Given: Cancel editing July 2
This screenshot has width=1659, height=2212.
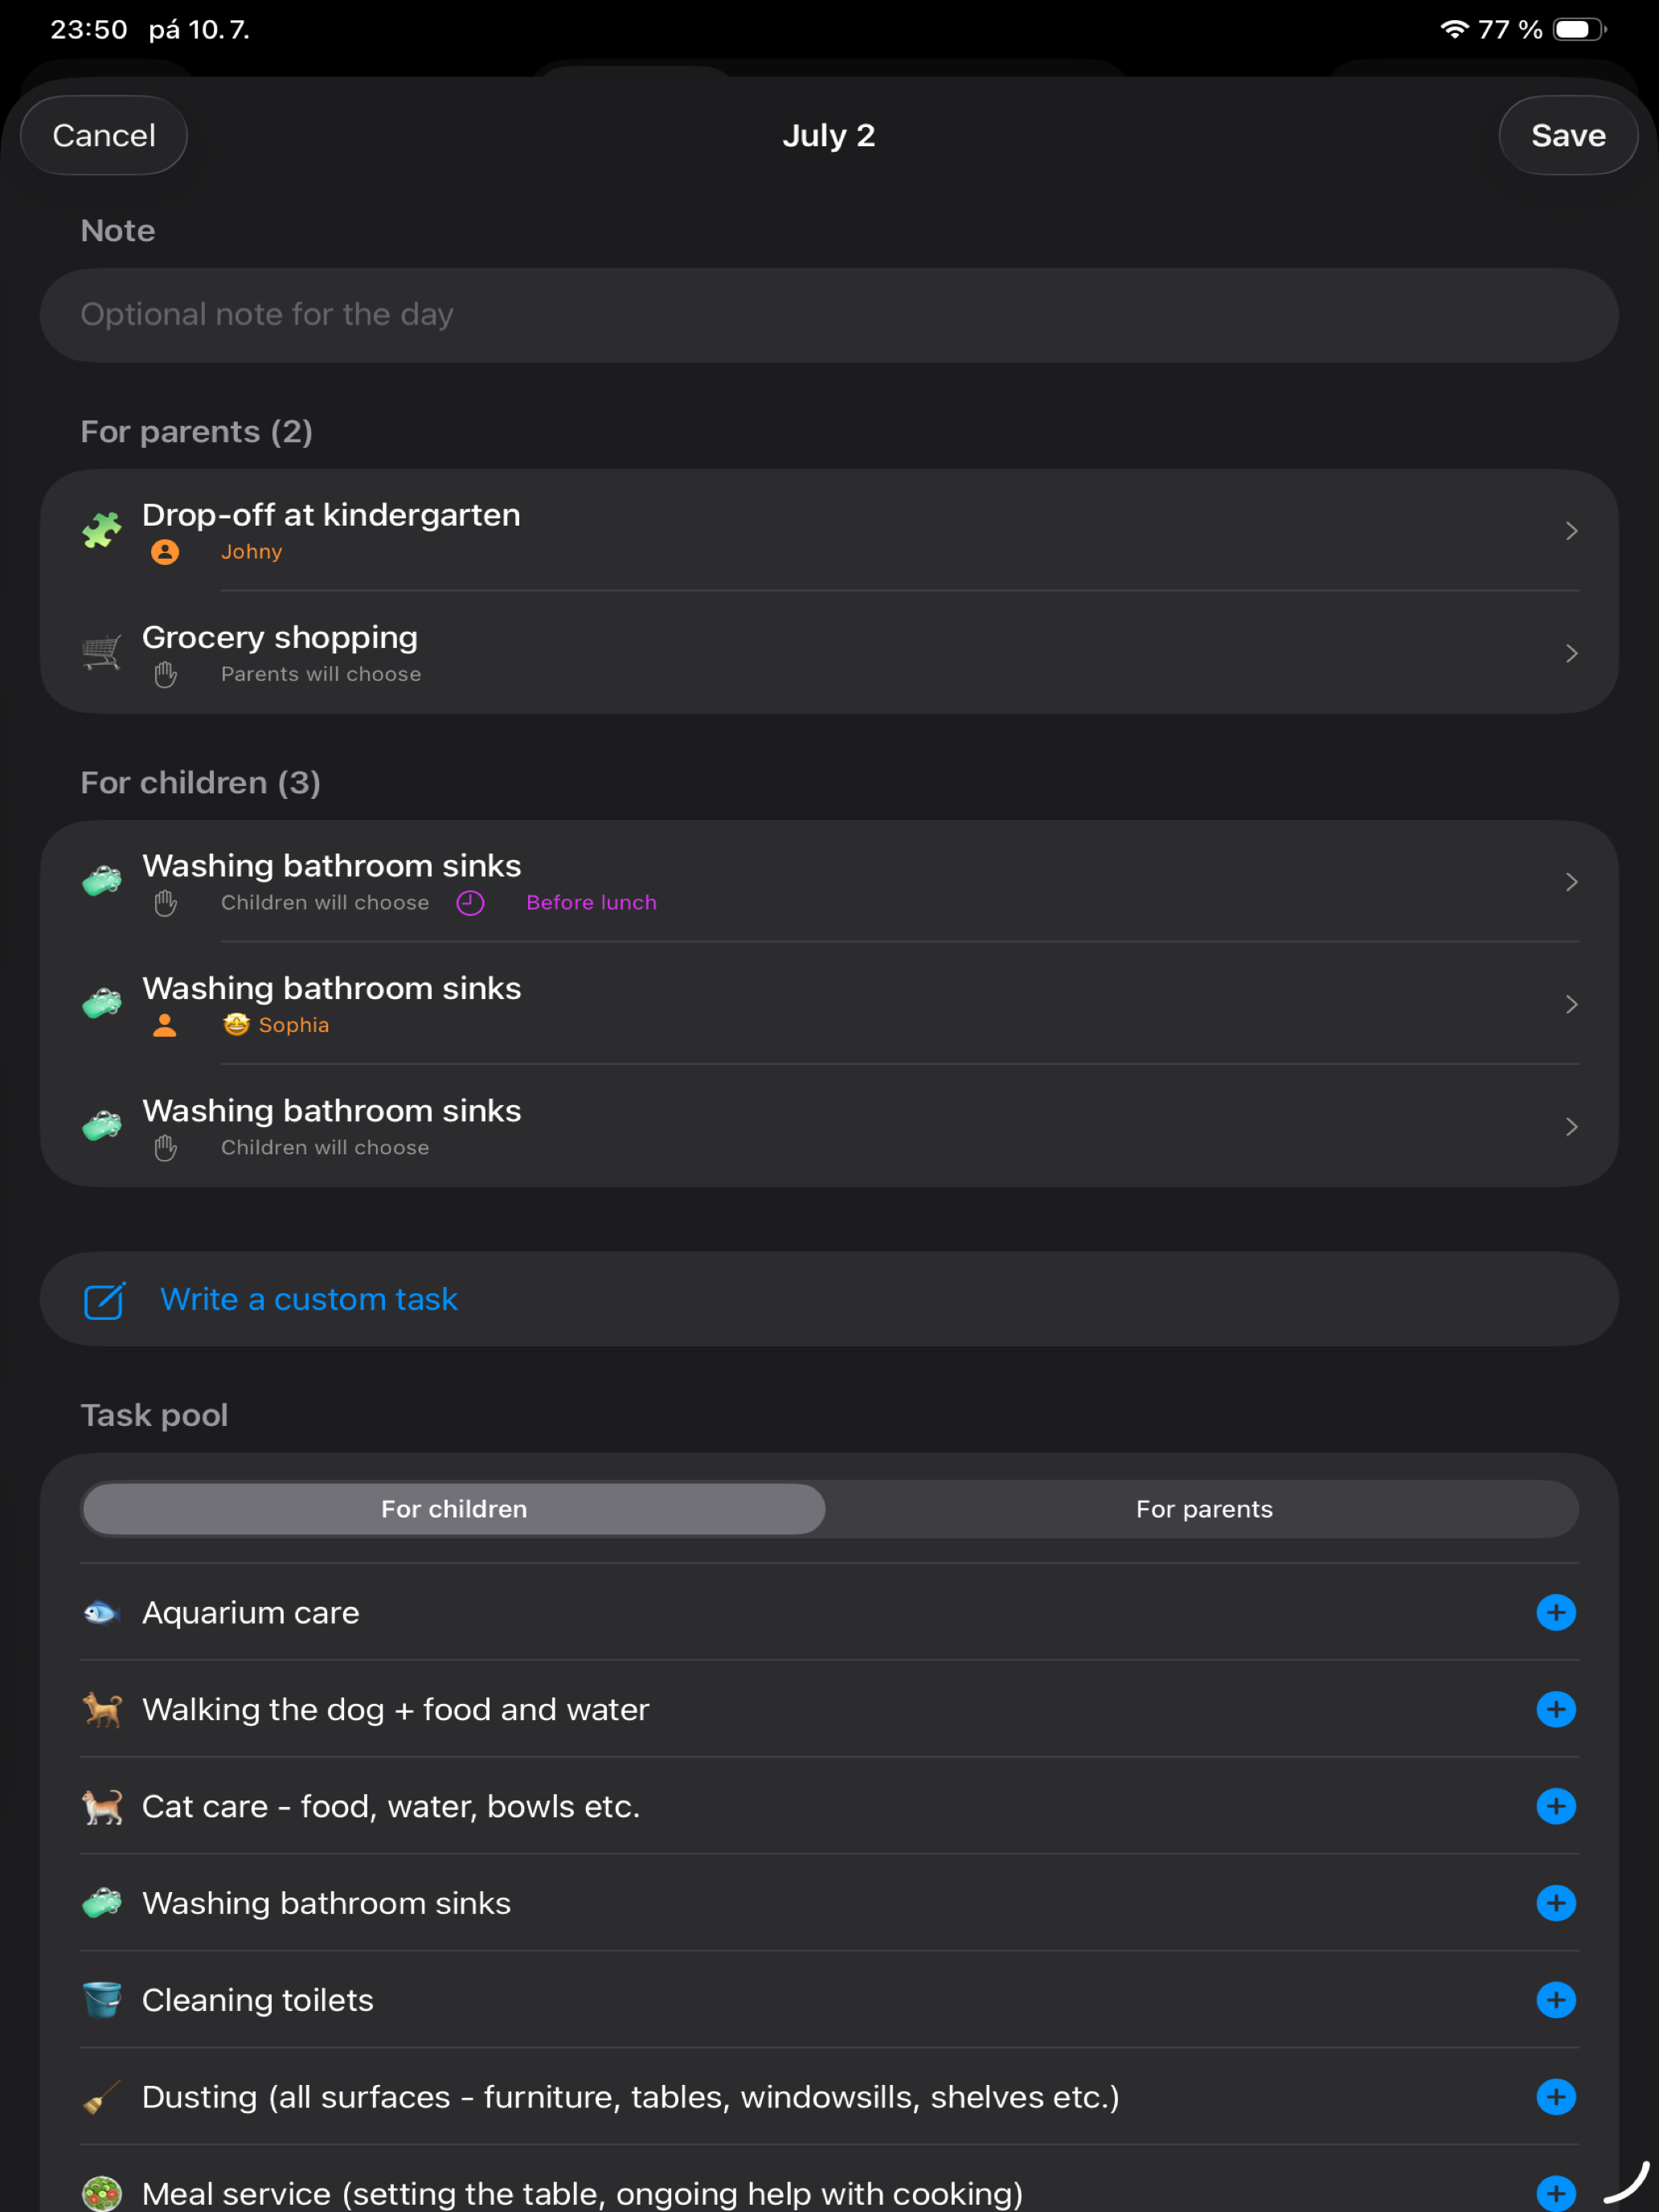Looking at the screenshot, I should 104,135.
